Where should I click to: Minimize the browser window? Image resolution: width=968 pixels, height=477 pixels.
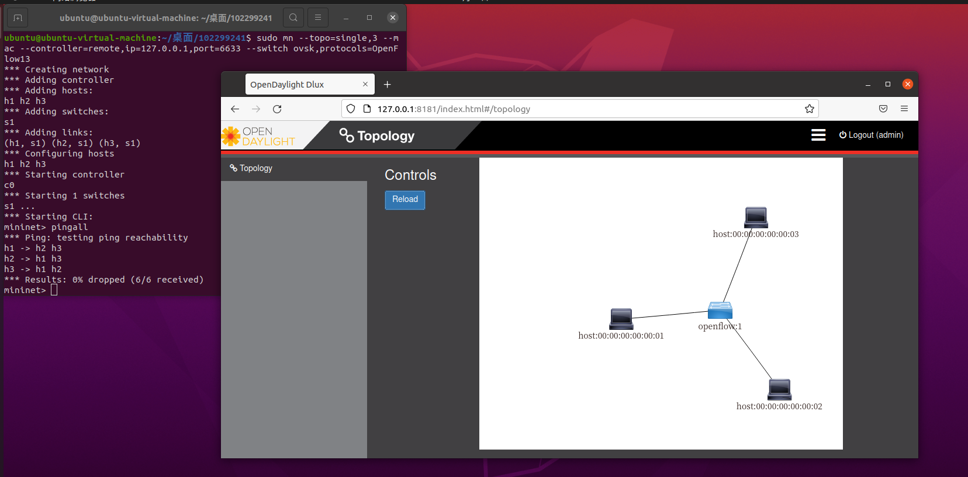click(868, 85)
